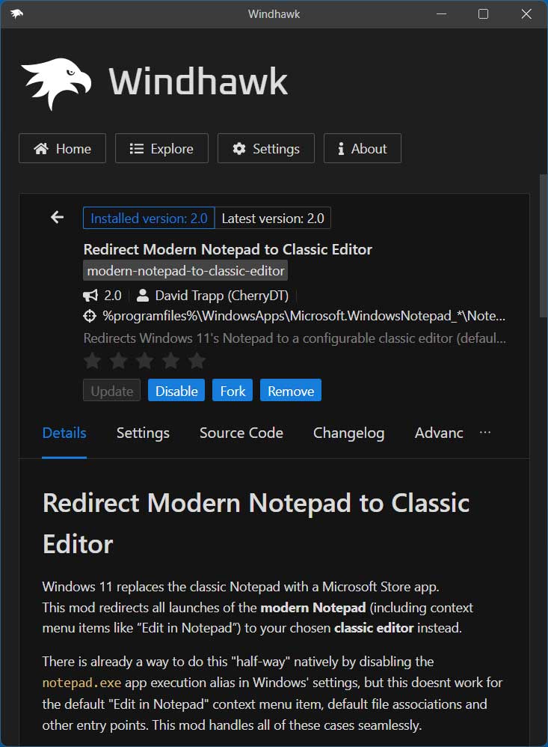Open the About page
The image size is (548, 747).
(x=362, y=149)
